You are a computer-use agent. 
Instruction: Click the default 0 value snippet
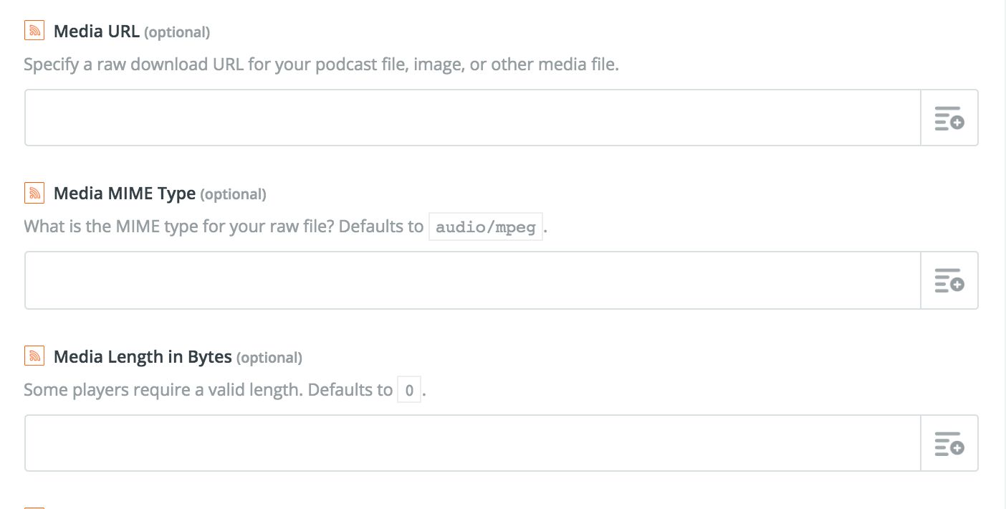point(409,391)
